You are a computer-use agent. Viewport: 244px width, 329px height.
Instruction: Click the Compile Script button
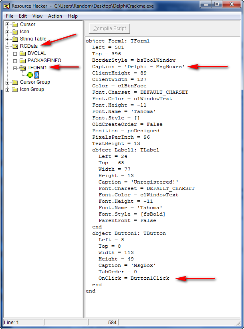[x=110, y=28]
